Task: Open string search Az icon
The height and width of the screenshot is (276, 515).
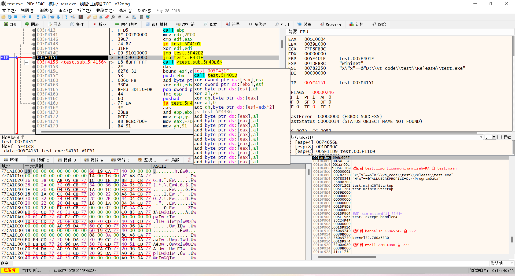Action: (x=128, y=17)
